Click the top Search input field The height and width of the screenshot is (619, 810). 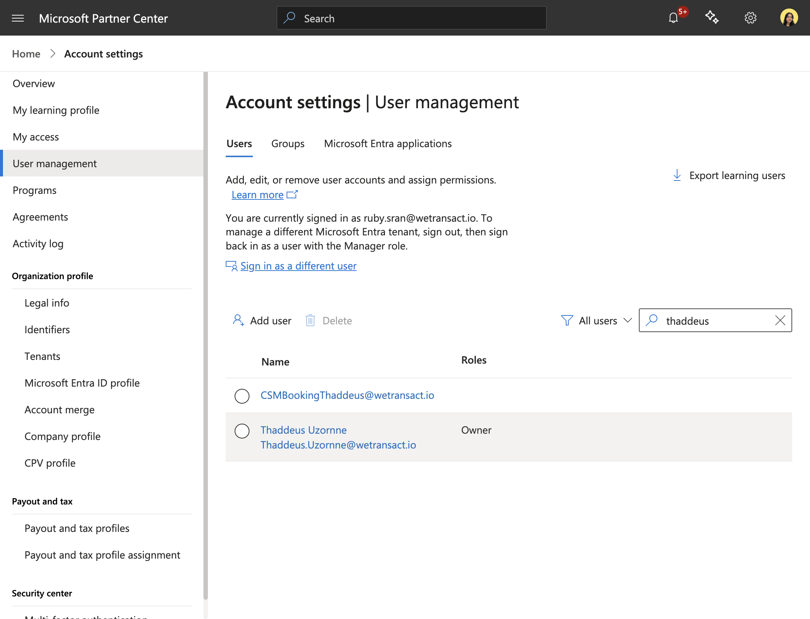(x=411, y=18)
